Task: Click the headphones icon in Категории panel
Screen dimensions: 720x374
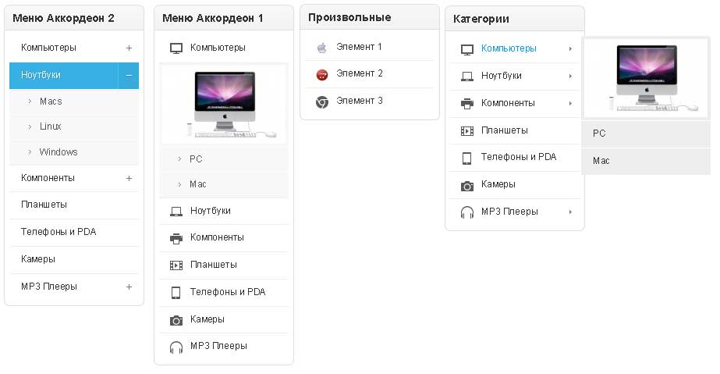Action: coord(467,212)
